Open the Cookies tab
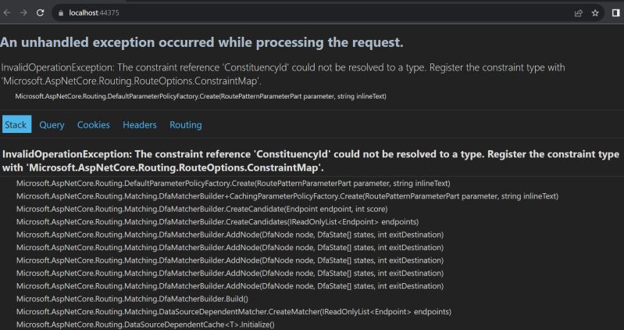The image size is (624, 330). [94, 125]
